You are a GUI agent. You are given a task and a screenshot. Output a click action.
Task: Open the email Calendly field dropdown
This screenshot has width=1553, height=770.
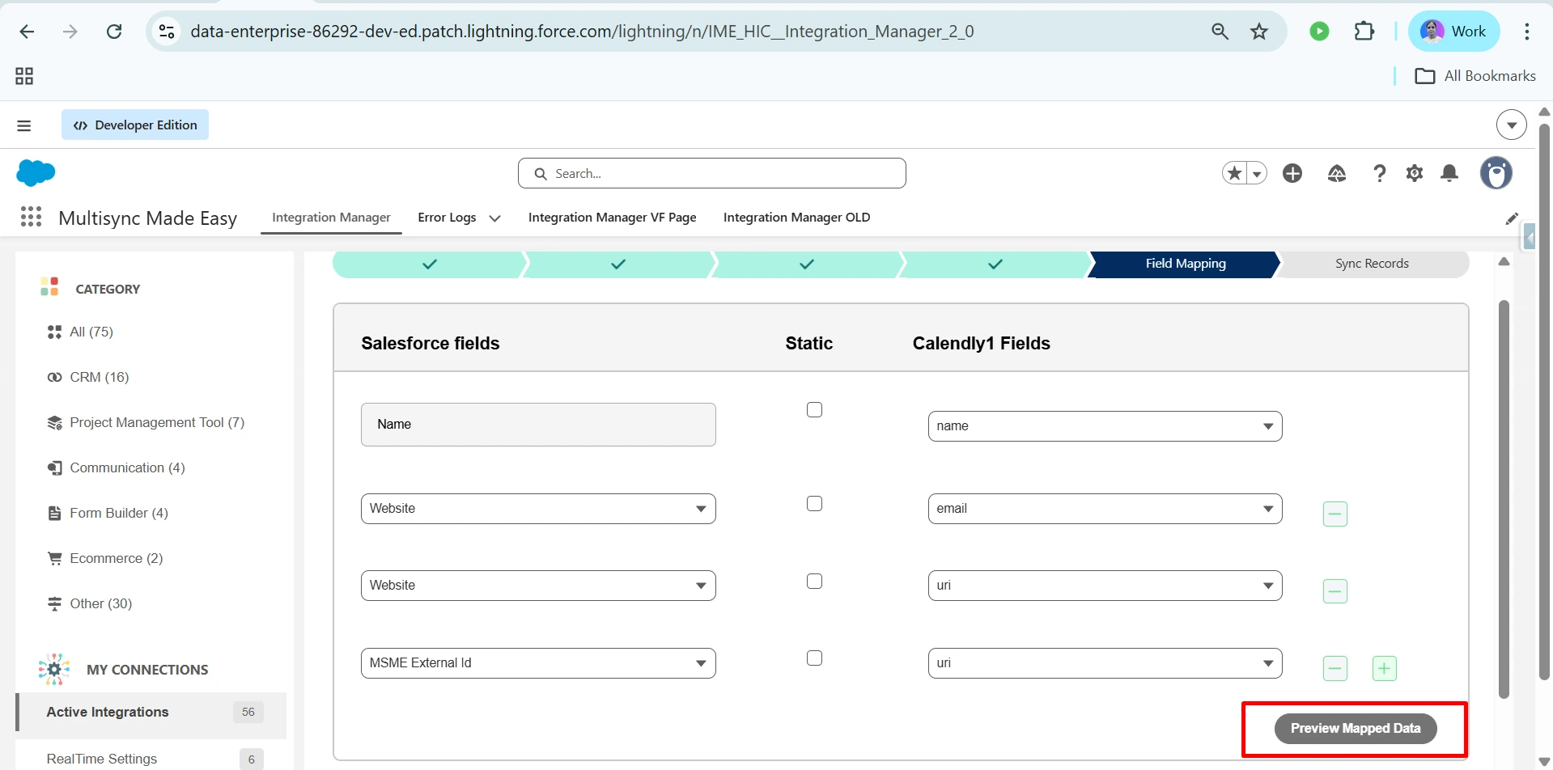(1105, 509)
